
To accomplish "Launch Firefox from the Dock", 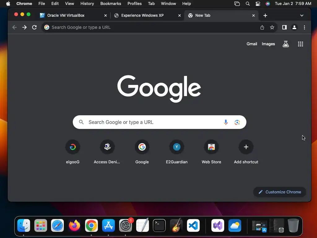I will tap(74, 225).
